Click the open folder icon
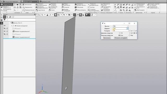Viewport: 167px width, 94px height. [x=17, y=5]
